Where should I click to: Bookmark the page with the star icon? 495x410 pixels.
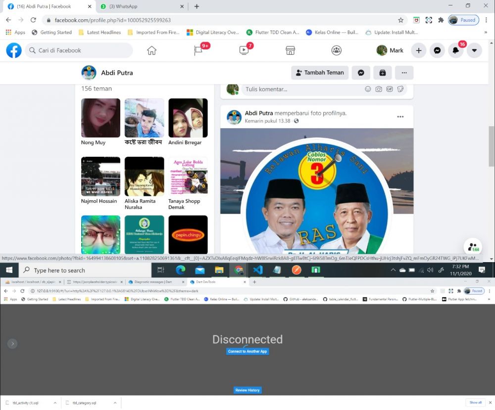point(400,20)
